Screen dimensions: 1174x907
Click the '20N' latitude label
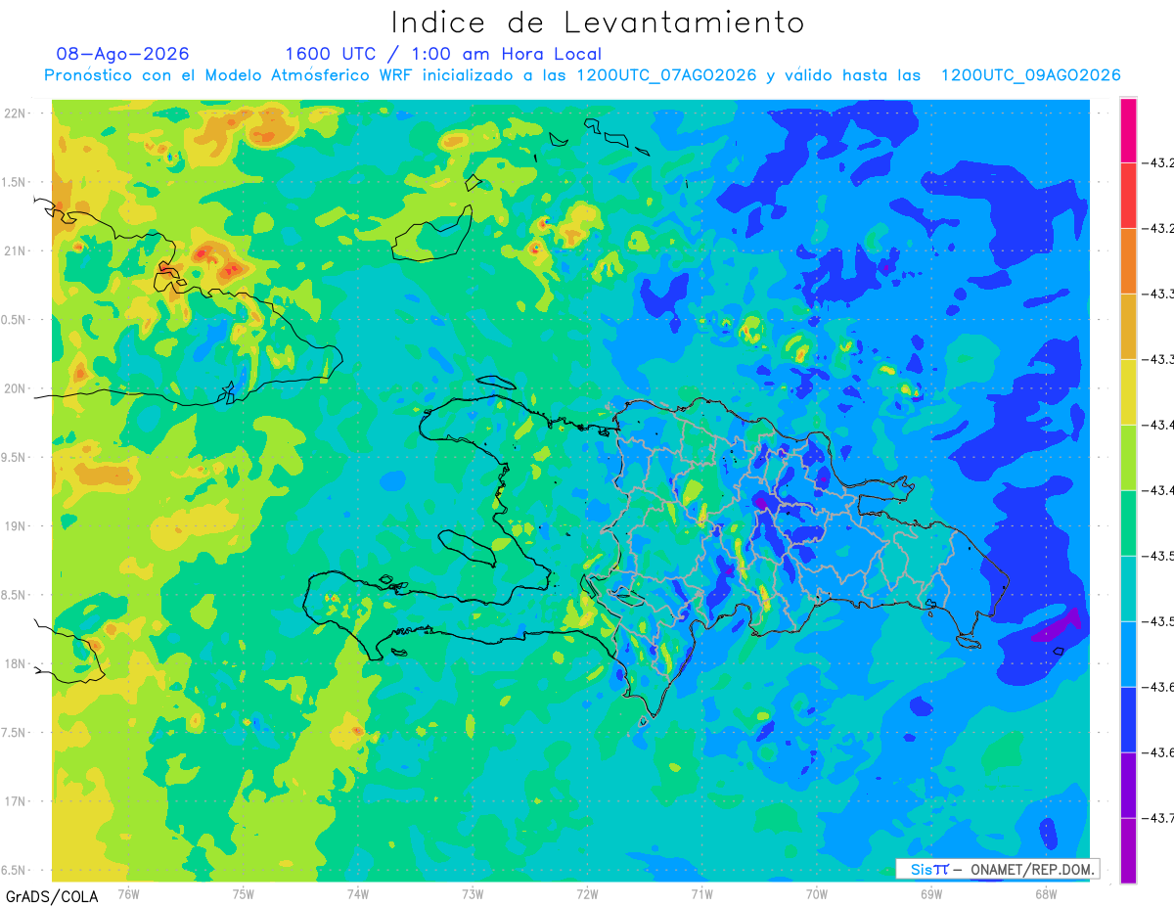pos(15,388)
